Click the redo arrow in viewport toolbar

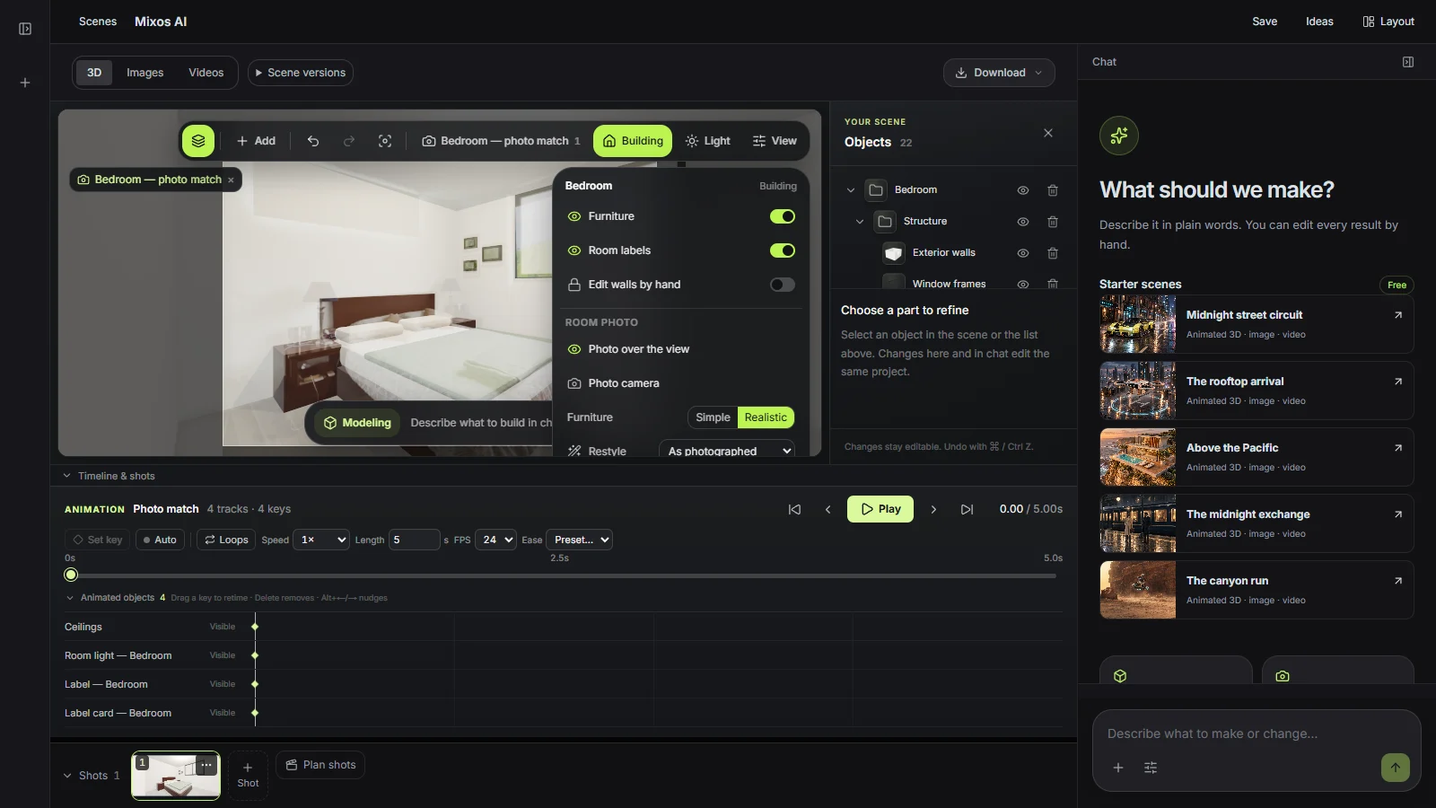[x=349, y=141]
